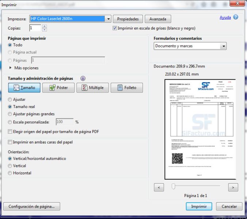The image size is (247, 219).
Task: Select the Tamaño page sizing button
Action: point(24,88)
